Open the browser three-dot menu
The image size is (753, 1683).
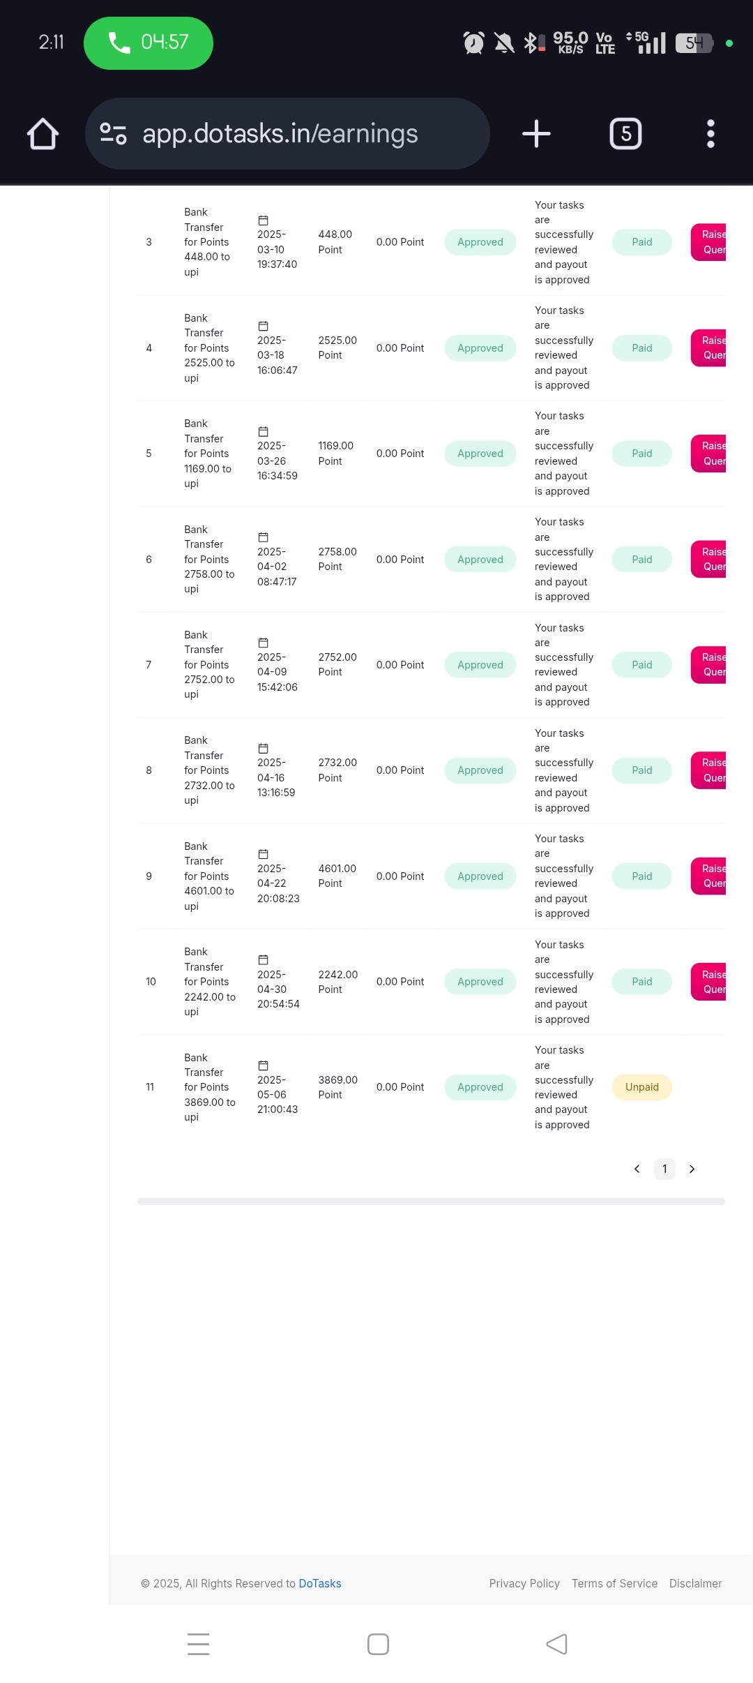click(710, 133)
